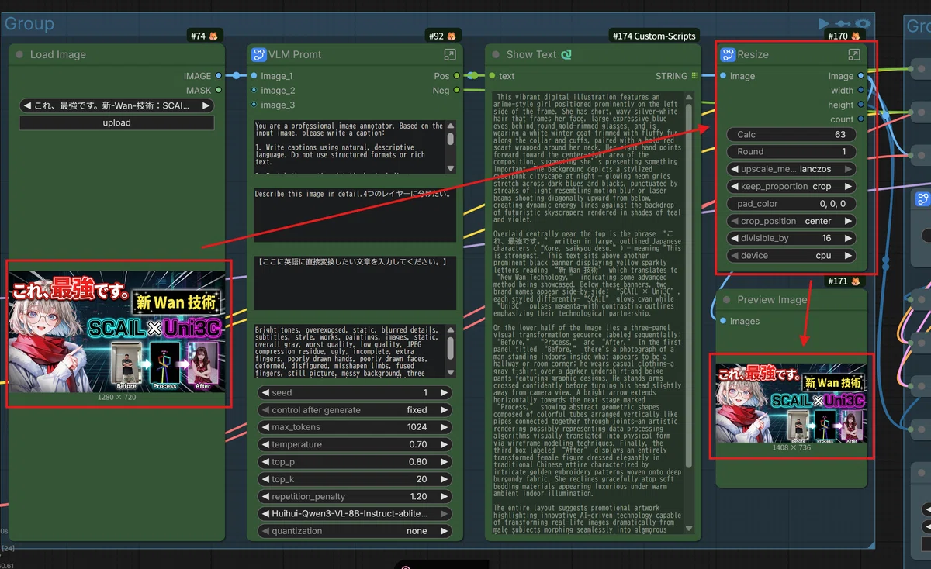Image resolution: width=931 pixels, height=569 pixels.
Task: Click the upload button
Action: (x=116, y=122)
